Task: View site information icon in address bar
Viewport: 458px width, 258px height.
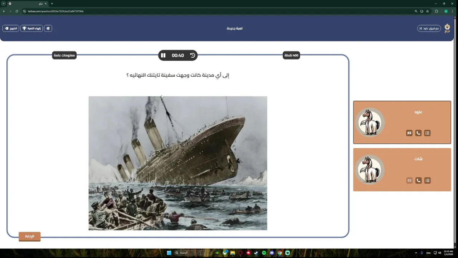Action: tap(25, 11)
